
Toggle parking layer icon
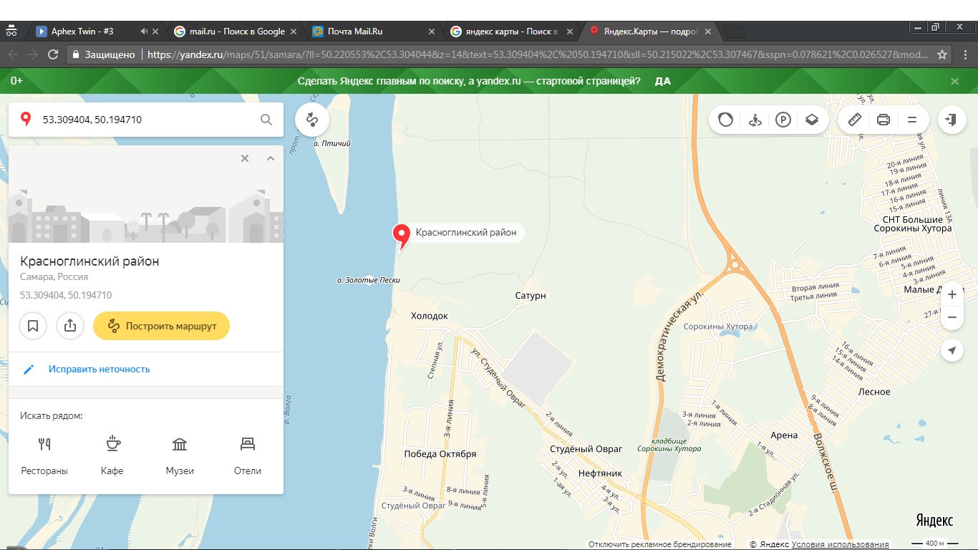point(783,120)
